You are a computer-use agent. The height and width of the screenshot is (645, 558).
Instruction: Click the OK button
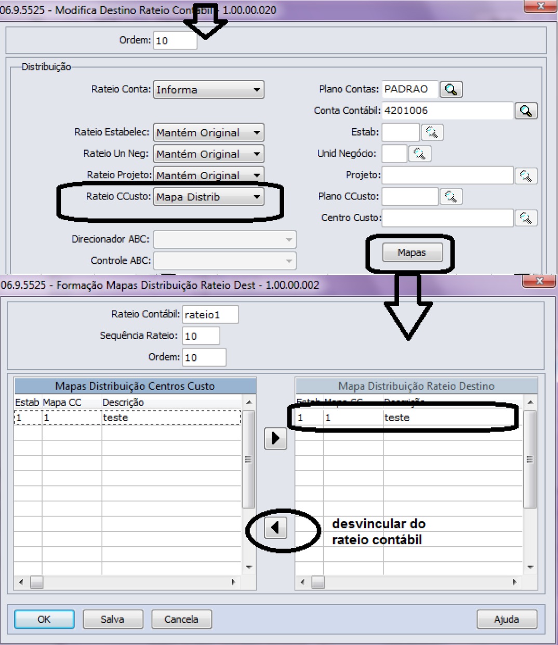(x=44, y=619)
